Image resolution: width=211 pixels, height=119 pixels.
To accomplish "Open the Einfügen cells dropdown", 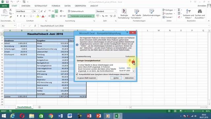I will click(175, 10).
